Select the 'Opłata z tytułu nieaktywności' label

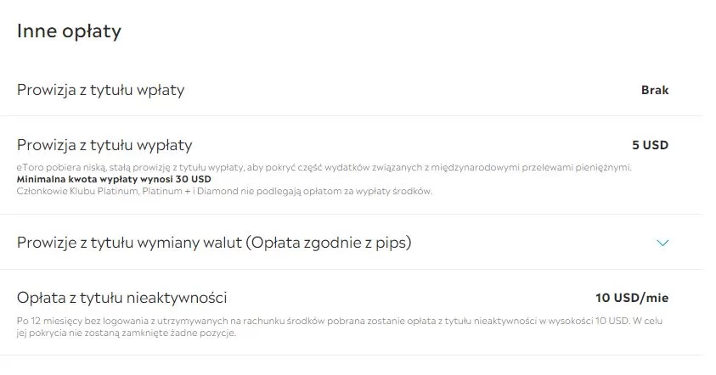coord(121,298)
